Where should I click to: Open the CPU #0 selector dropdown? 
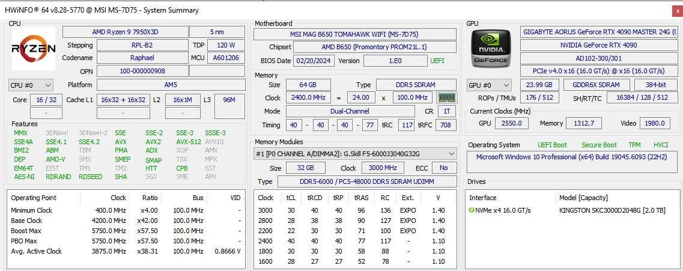coord(31,85)
